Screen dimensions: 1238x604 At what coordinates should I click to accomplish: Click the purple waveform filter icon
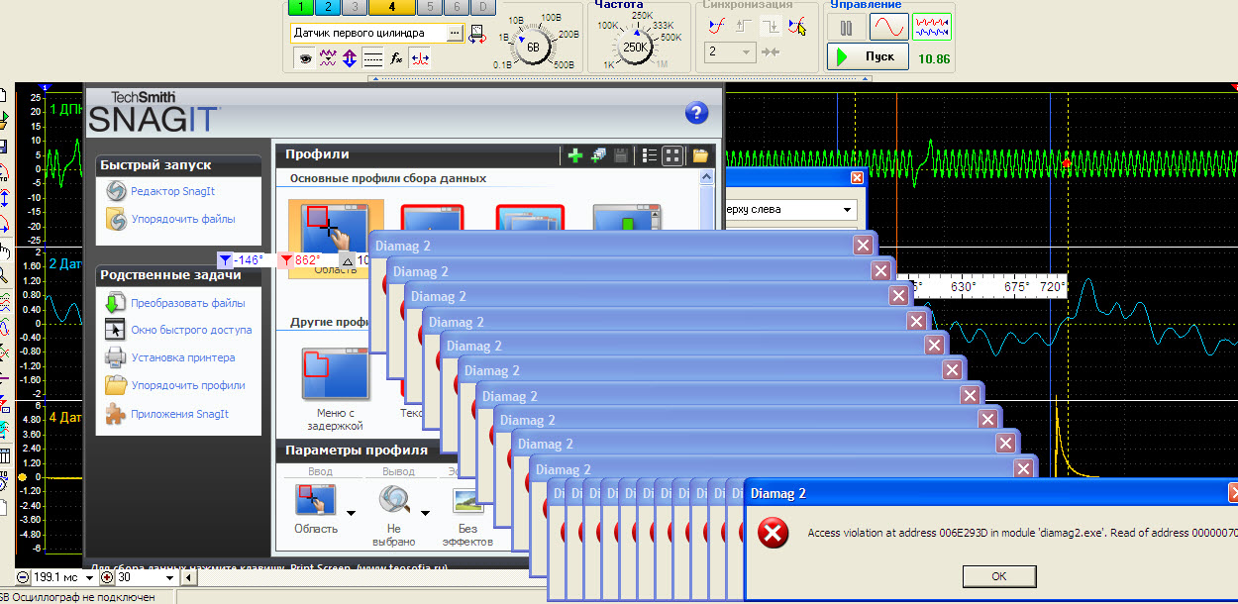point(328,58)
